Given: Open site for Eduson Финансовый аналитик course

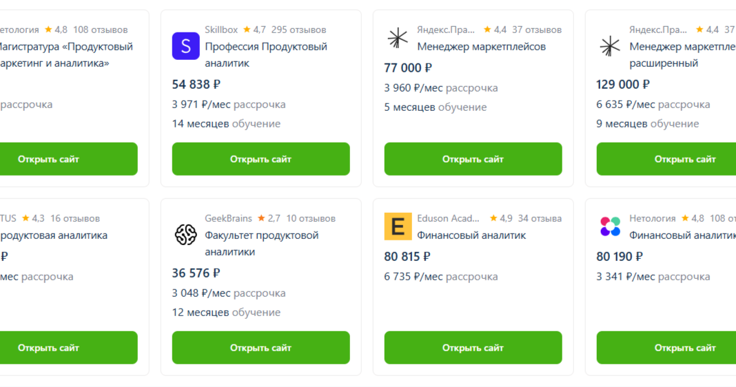Looking at the screenshot, I should pos(473,348).
